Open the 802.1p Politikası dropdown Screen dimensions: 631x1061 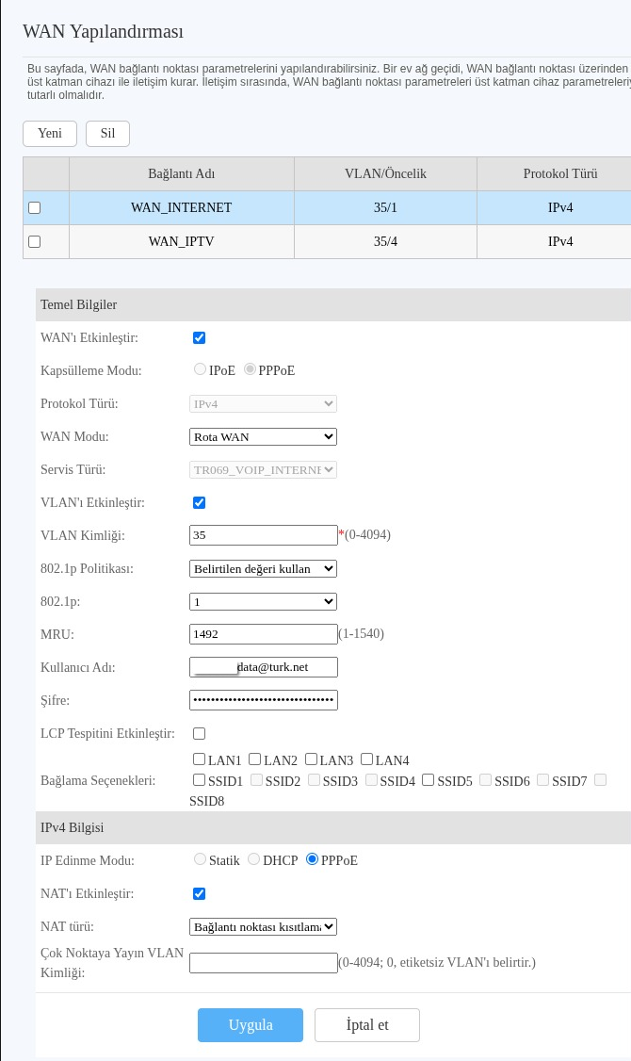[x=263, y=569]
